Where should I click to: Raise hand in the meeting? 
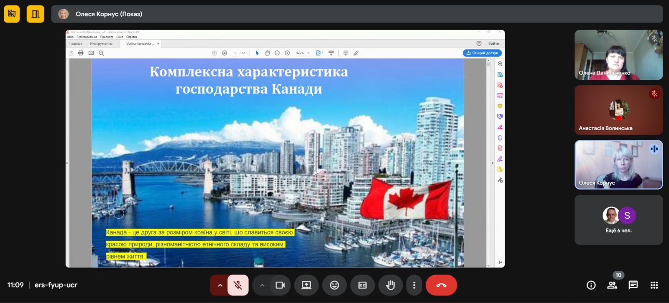(390, 285)
